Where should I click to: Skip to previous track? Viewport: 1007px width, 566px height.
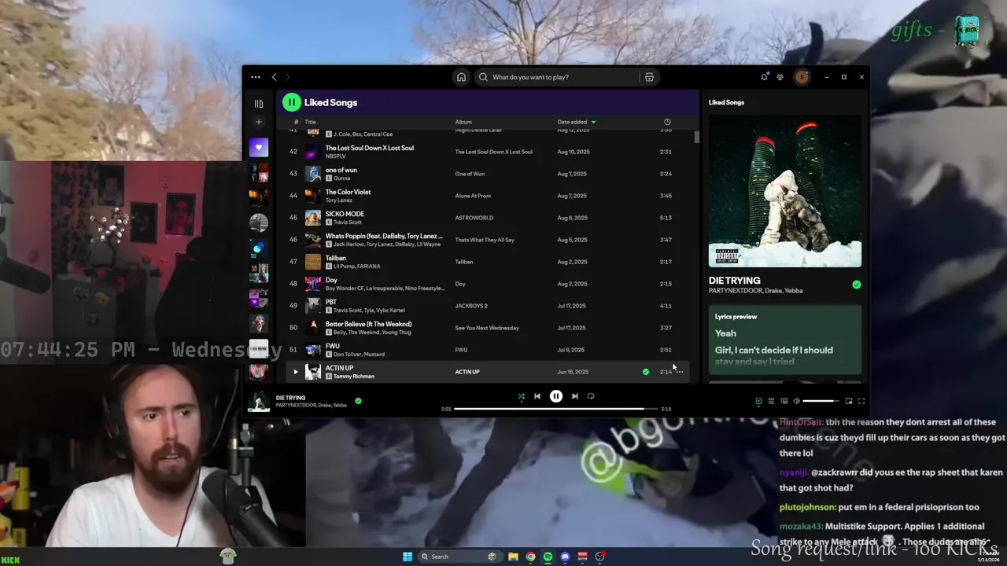[x=537, y=396]
